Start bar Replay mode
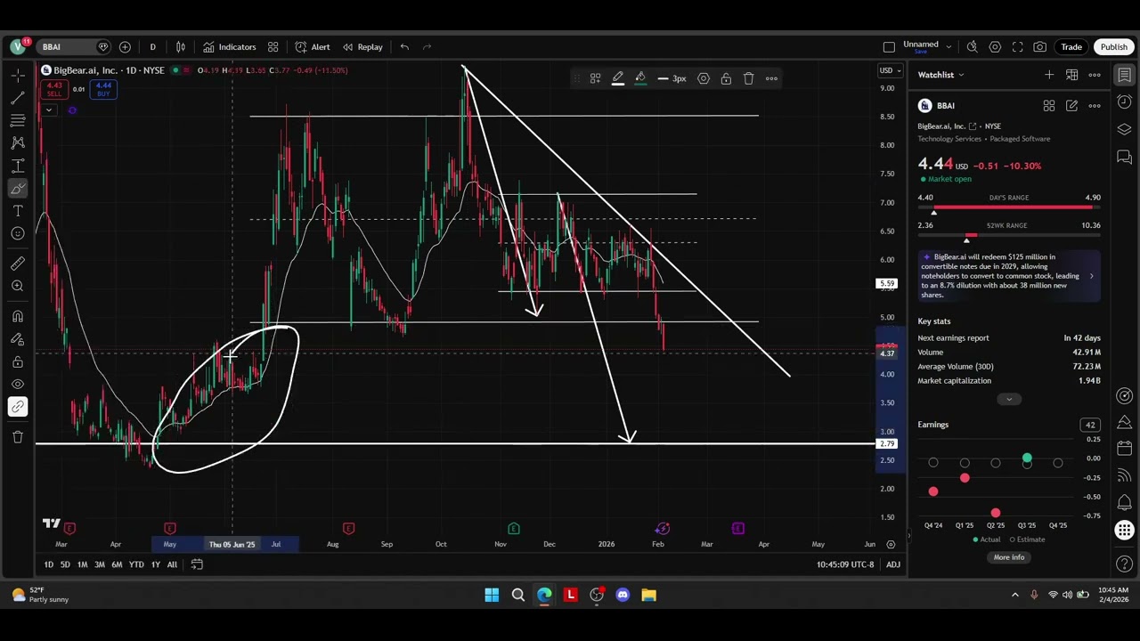Screen dimensions: 1140x641 pos(363,47)
